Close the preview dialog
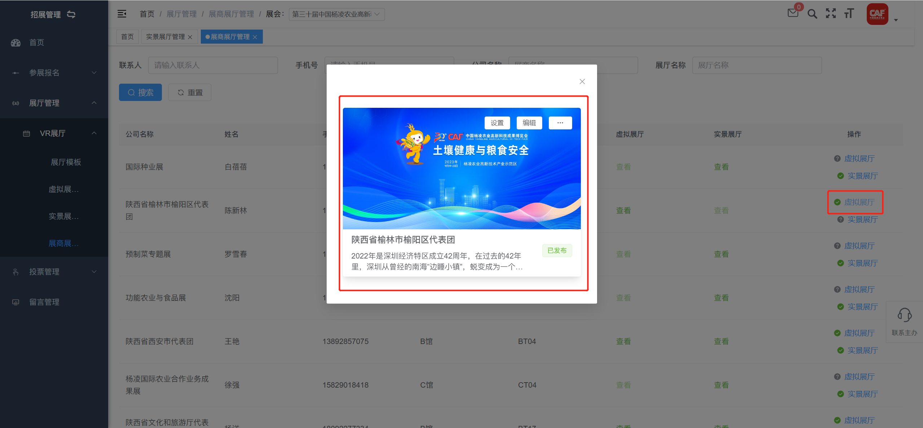923x428 pixels. (x=582, y=81)
